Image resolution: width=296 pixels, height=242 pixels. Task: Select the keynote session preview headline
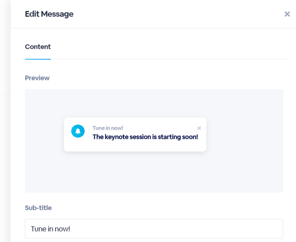[x=145, y=137]
